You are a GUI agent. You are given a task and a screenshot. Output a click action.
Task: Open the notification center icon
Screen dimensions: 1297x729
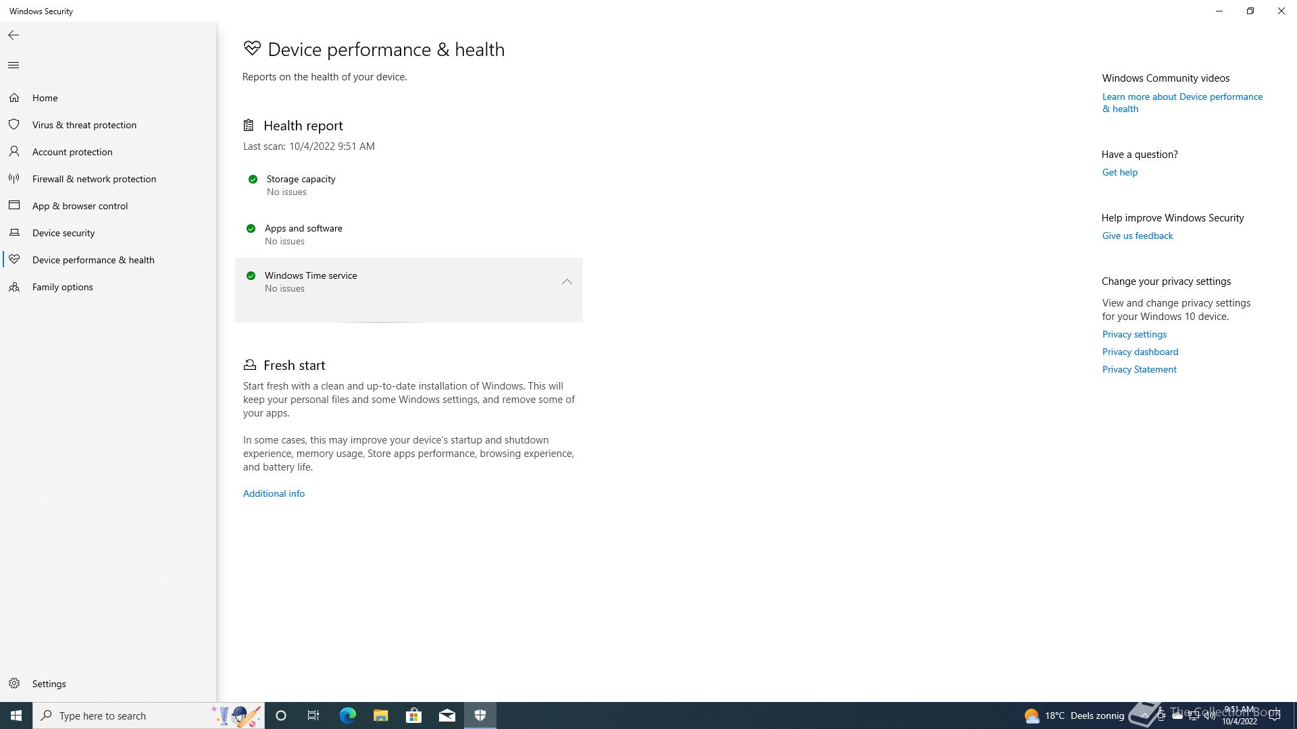click(x=1275, y=716)
